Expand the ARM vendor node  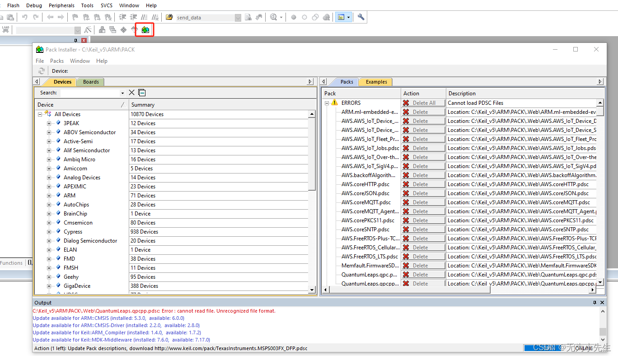[x=49, y=196]
